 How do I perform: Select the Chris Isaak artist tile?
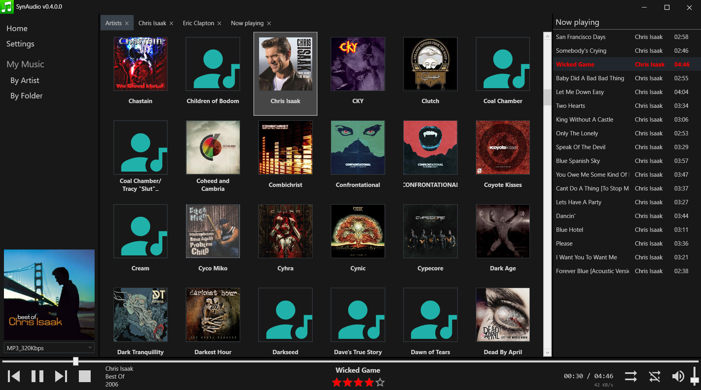pos(285,74)
